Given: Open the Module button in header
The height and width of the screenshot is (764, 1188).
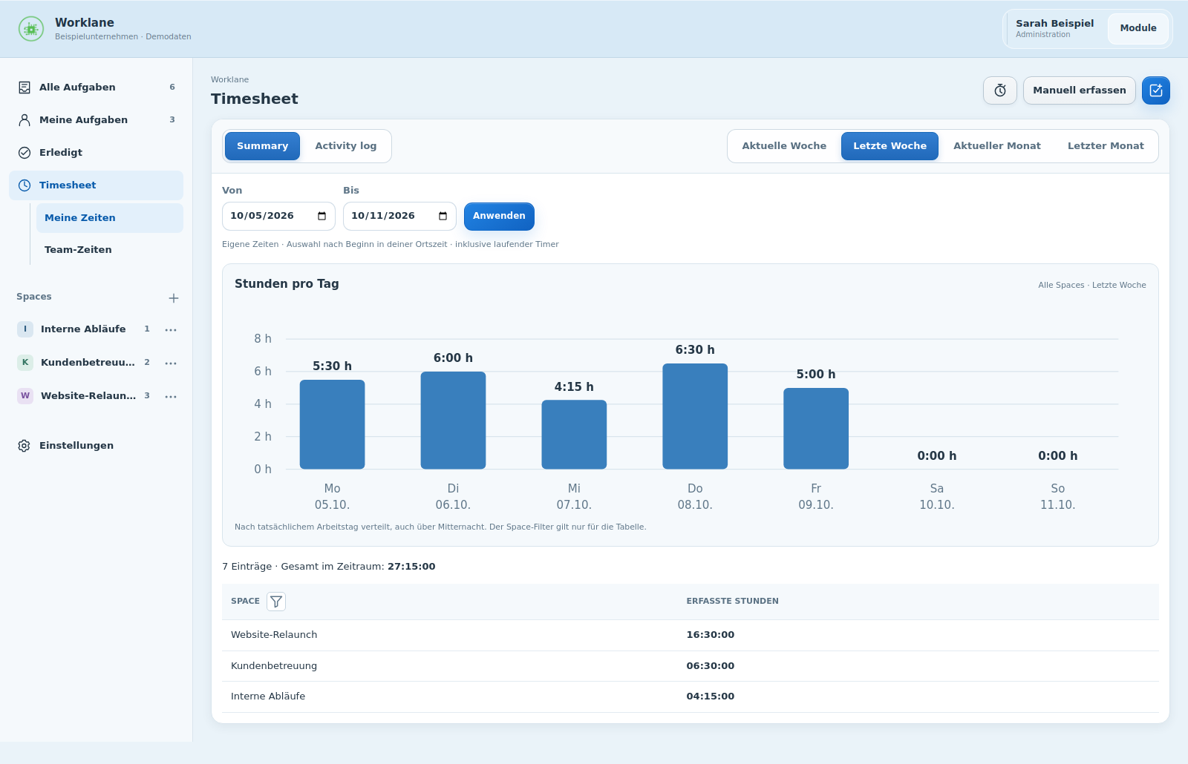Looking at the screenshot, I should point(1138,29).
